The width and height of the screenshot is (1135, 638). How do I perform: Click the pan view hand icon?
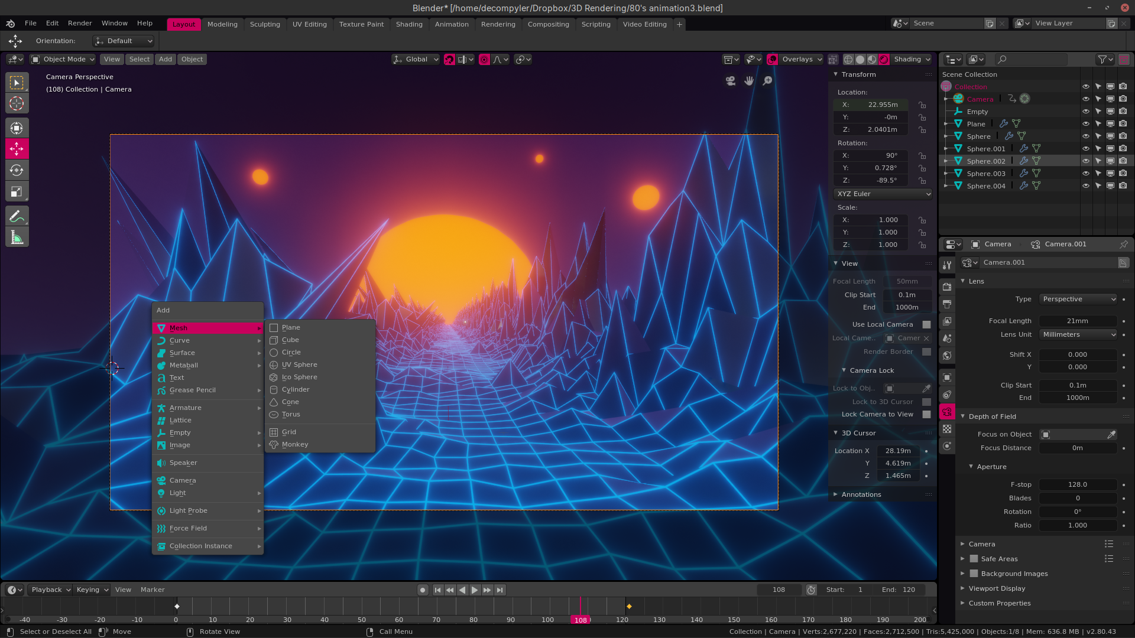click(749, 81)
